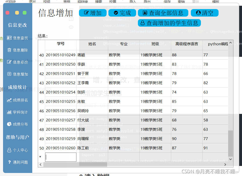Click the 信息增加 plus icon
Viewport: 242px width, 176px height.
click(9, 74)
